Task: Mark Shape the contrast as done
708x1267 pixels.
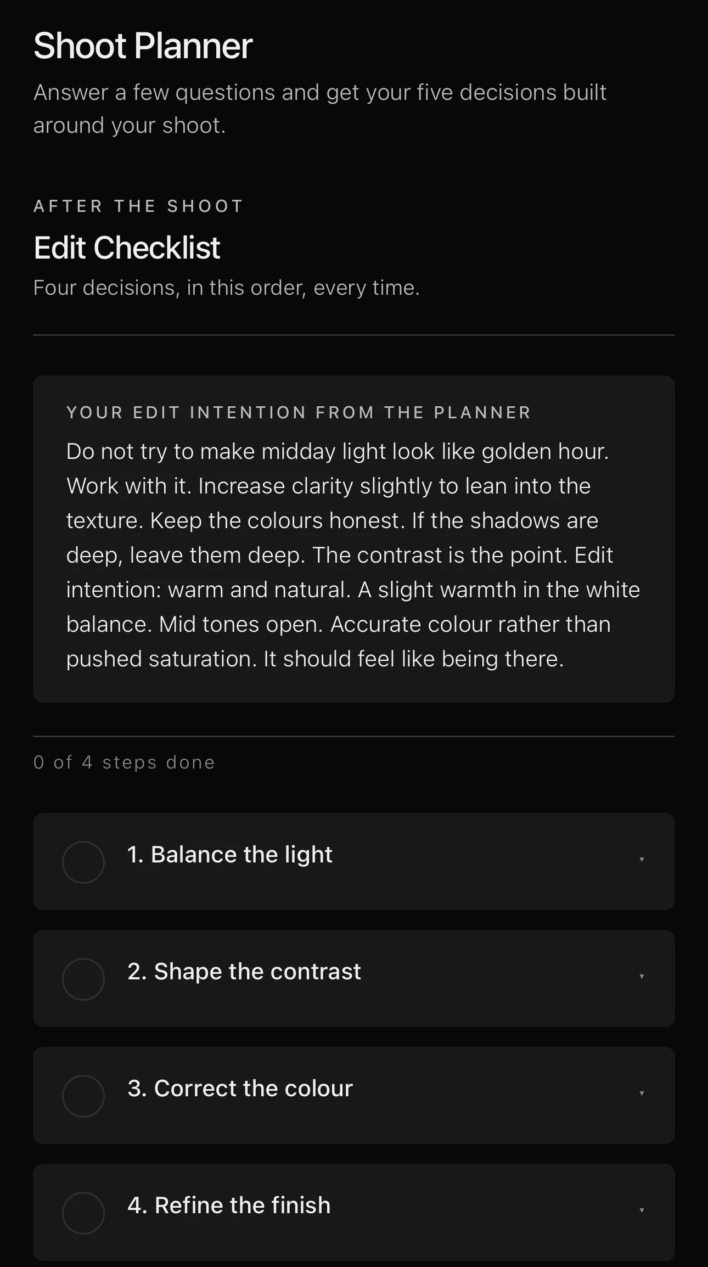Action: click(83, 979)
